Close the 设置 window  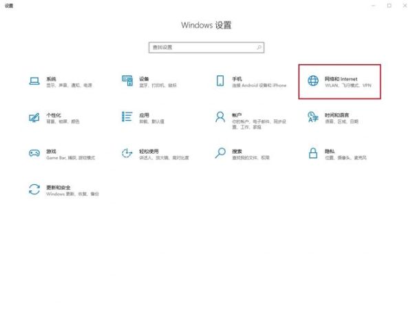pyautogui.click(x=405, y=6)
